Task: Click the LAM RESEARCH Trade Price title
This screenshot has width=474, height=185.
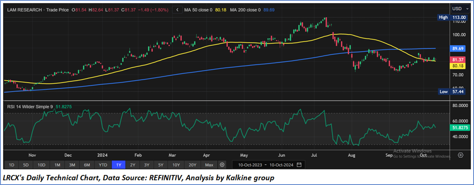Action: click(x=38, y=10)
